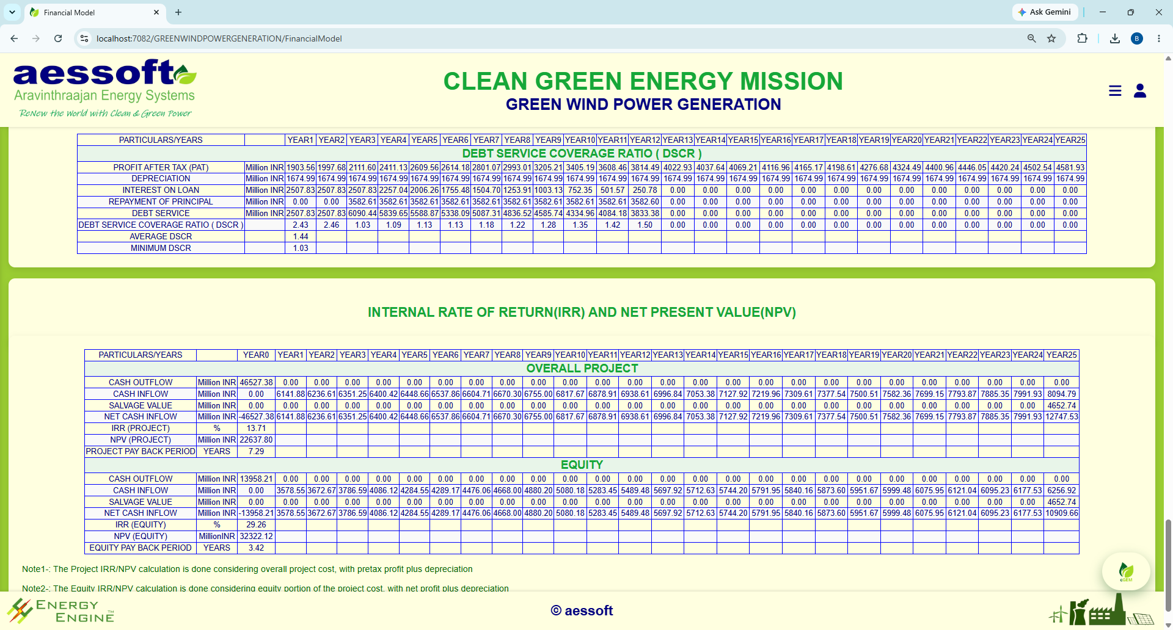1173x630 pixels.
Task: Reload the Financial Model page
Action: coord(58,38)
